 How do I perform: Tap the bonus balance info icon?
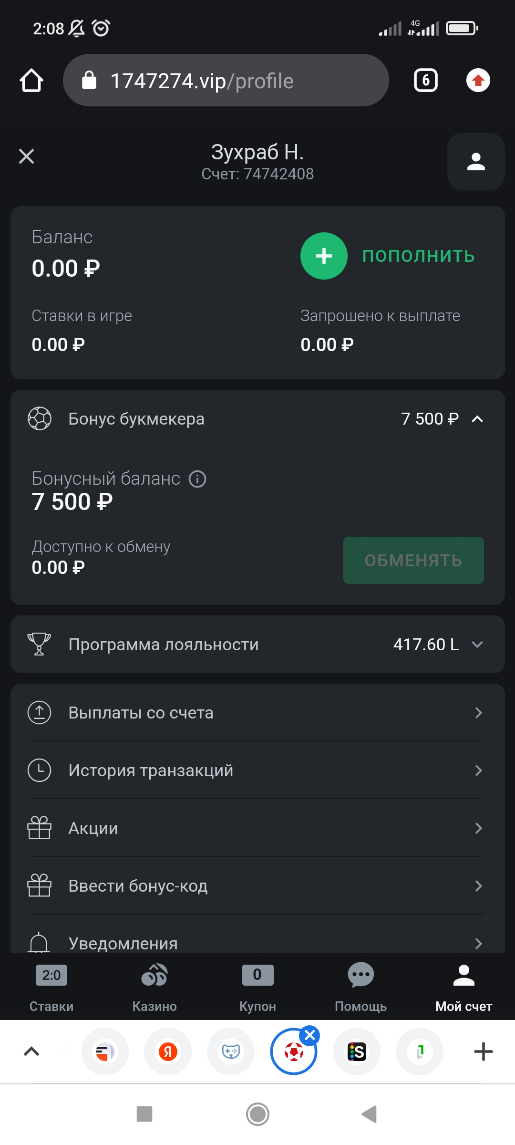197,479
